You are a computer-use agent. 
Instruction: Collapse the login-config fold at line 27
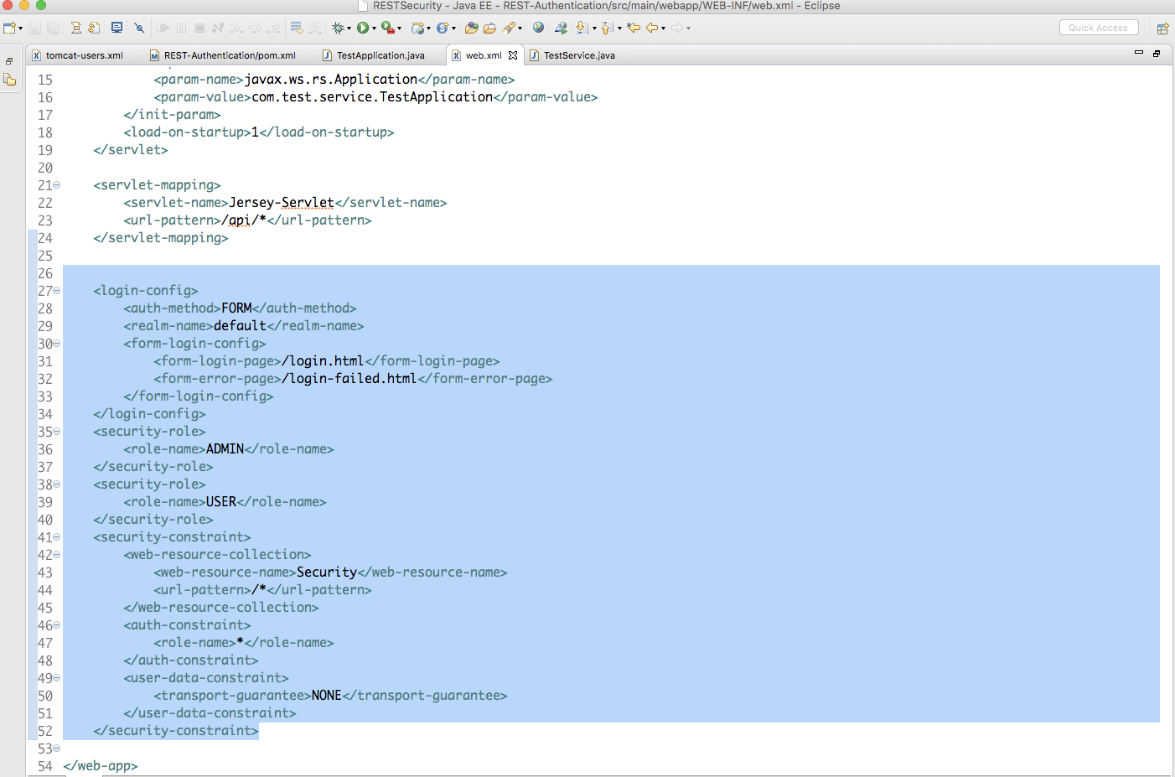pos(57,291)
